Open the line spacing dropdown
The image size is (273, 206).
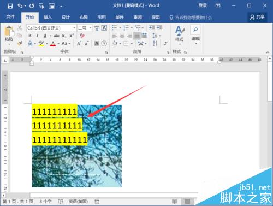pos(156,36)
